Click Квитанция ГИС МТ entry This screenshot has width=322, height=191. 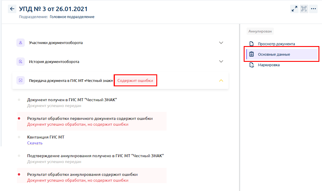pos(46,137)
